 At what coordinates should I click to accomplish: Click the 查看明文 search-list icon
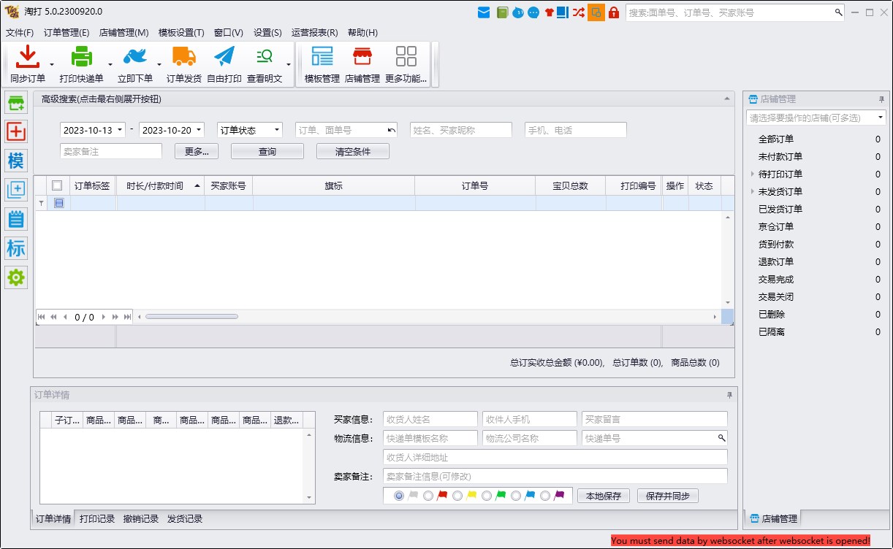click(265, 57)
